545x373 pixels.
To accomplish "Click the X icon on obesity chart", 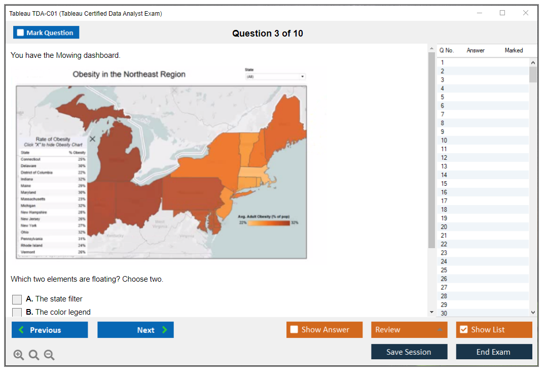I will pyautogui.click(x=92, y=139).
